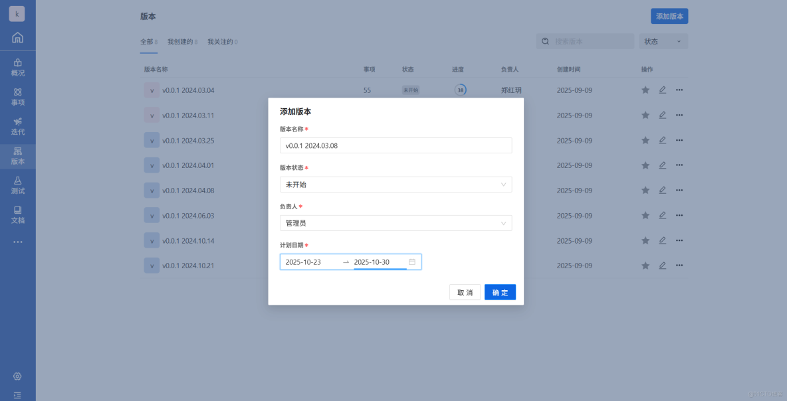Viewport: 787px width, 401px height.
Task: Open the 状态 filter dropdown
Action: 663,41
